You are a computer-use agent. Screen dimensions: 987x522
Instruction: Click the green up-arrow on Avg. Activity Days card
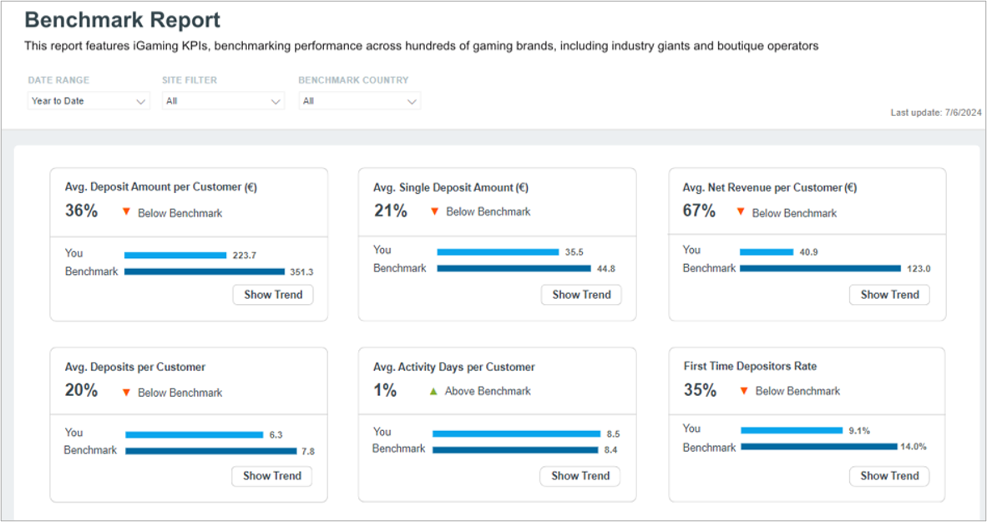(433, 391)
